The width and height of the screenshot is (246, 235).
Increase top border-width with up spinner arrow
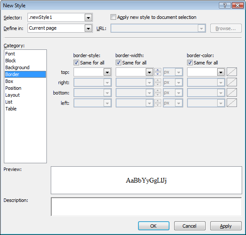tap(158, 70)
